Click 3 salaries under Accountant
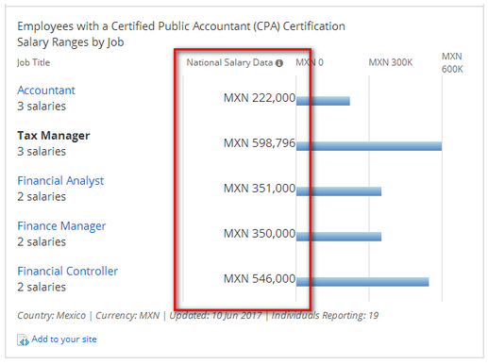Image resolution: width=488 pixels, height=364 pixels. (42, 107)
